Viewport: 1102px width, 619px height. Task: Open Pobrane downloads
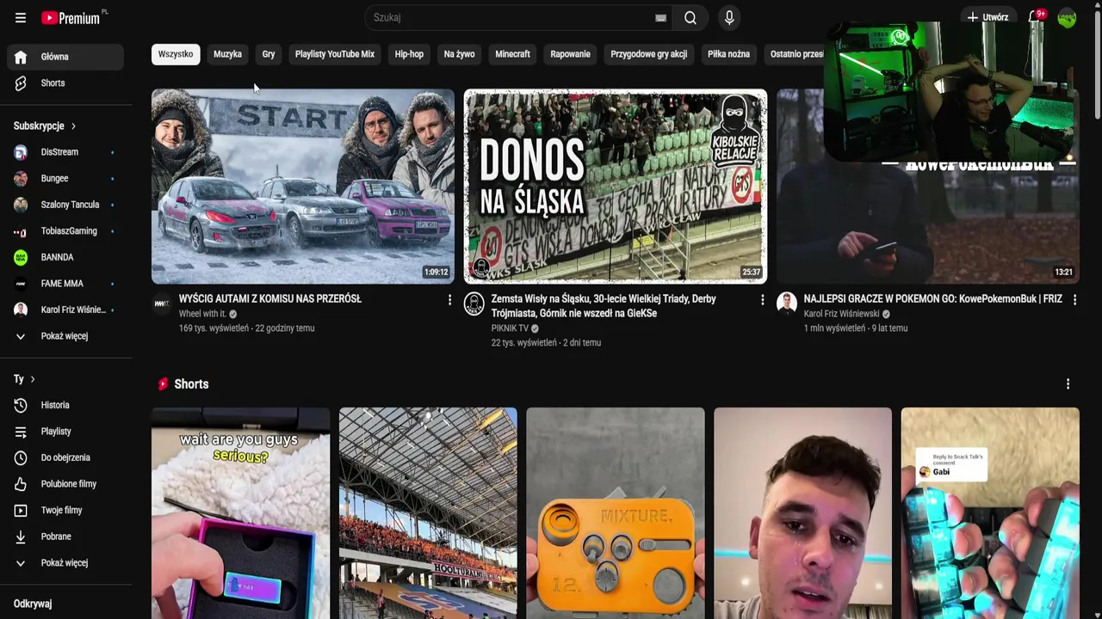[65, 536]
